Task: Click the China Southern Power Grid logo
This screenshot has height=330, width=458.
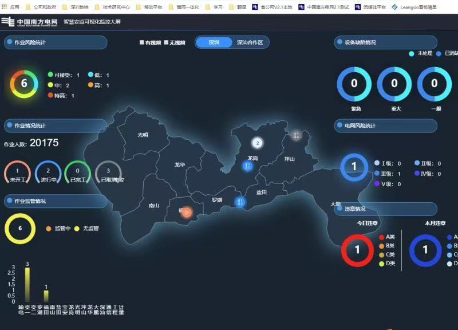Action: (29, 22)
